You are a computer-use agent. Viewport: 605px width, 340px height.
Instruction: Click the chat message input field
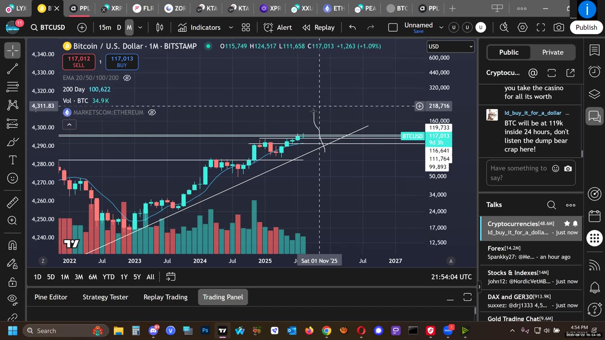pos(531,173)
